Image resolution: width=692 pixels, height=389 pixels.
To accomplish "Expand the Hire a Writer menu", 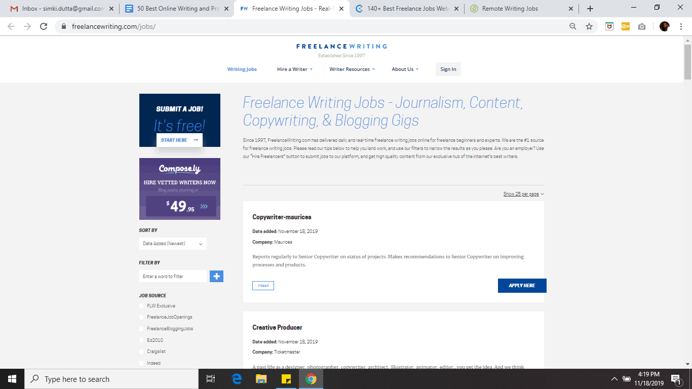I will 295,69.
